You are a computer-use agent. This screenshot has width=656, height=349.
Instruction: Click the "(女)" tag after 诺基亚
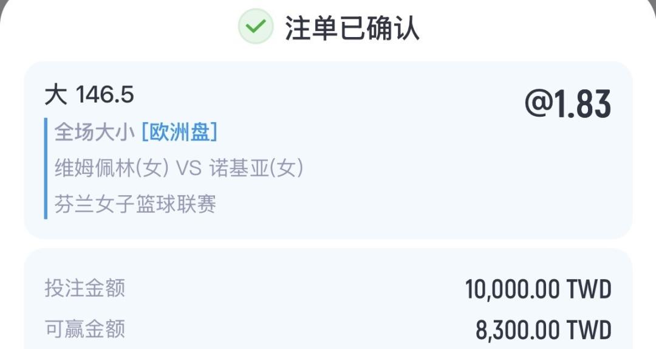[x=285, y=168]
